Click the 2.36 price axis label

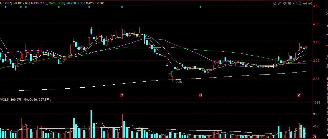click(x=316, y=79)
